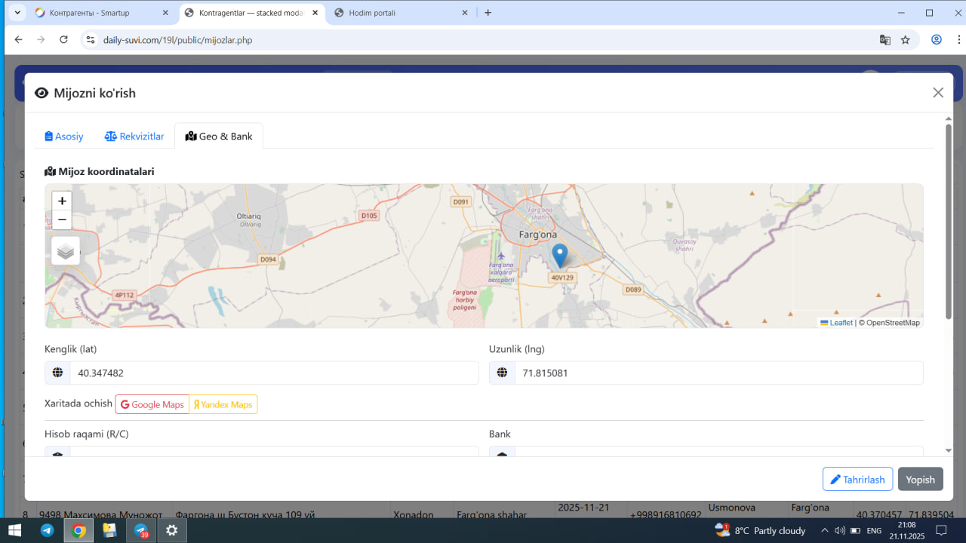Open the Rekvizitlar tab
This screenshot has height=543, width=966.
(x=134, y=137)
